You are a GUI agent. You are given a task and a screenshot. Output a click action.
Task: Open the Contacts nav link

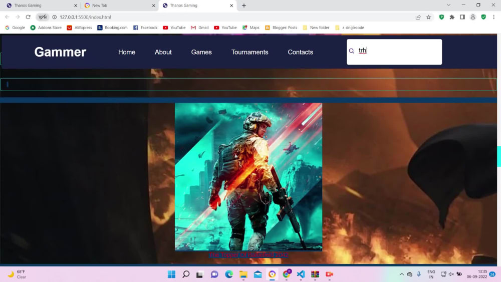point(300,52)
